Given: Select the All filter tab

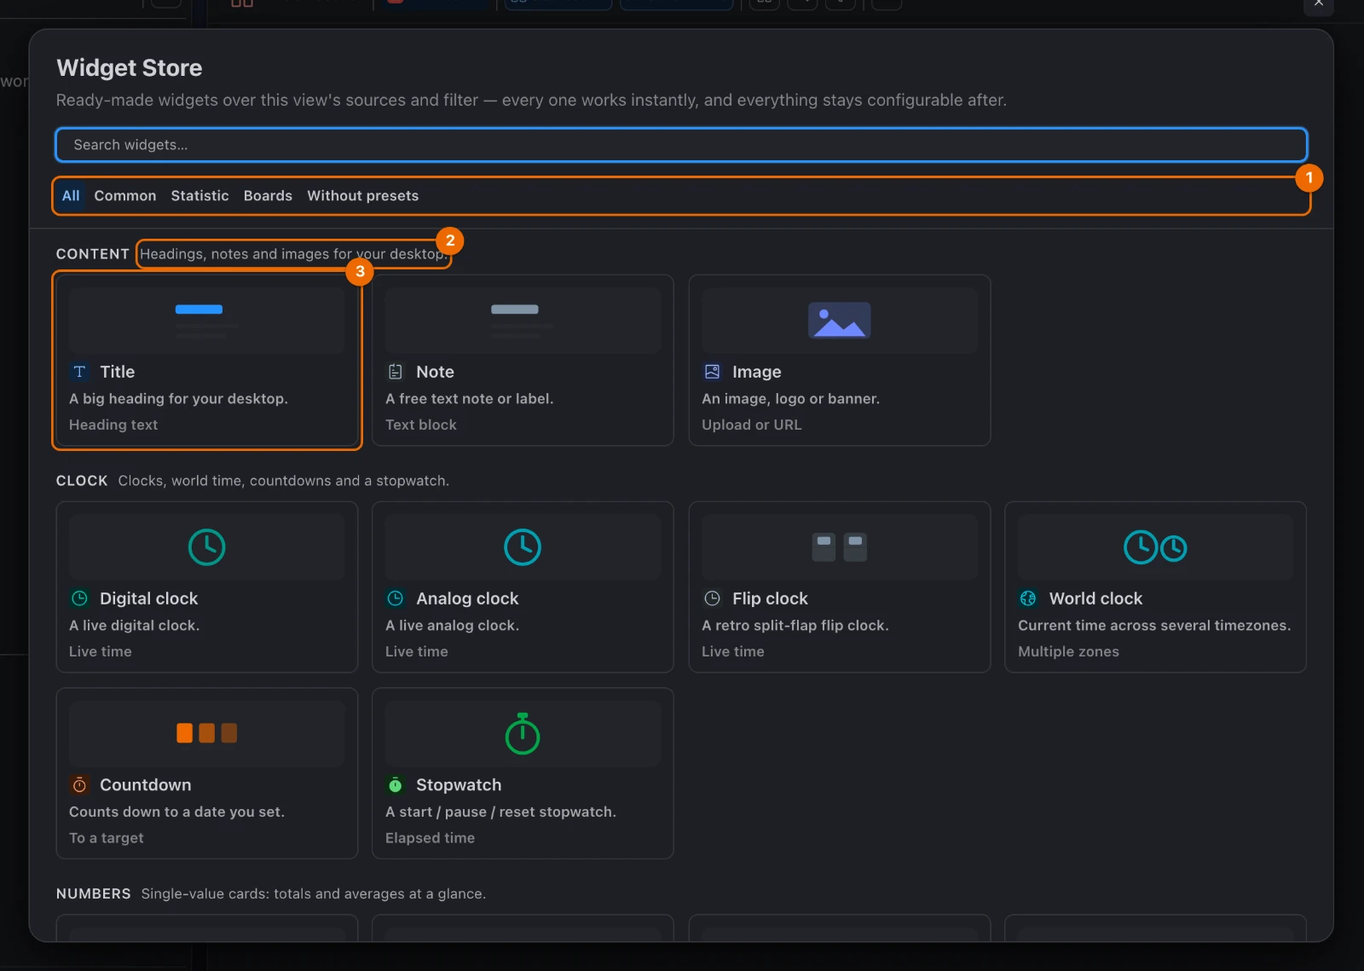Looking at the screenshot, I should click(x=71, y=196).
